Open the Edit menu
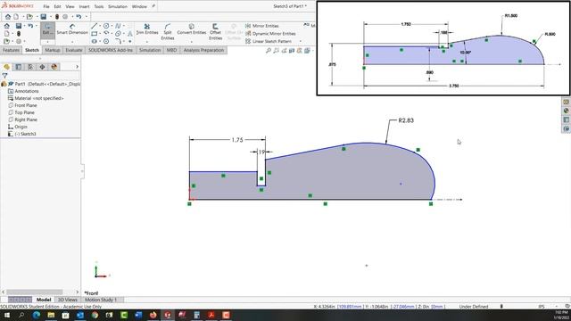The image size is (571, 321). pos(57,6)
